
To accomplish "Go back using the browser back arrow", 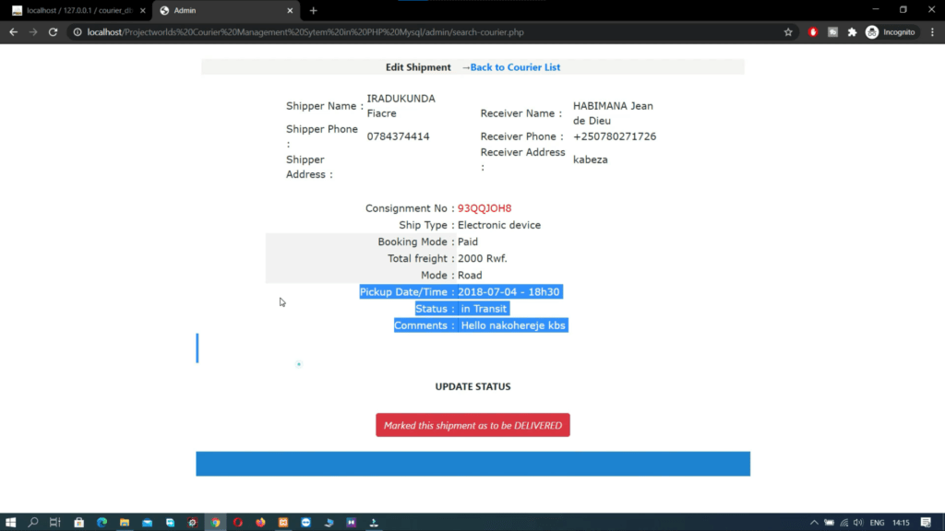I will click(13, 32).
